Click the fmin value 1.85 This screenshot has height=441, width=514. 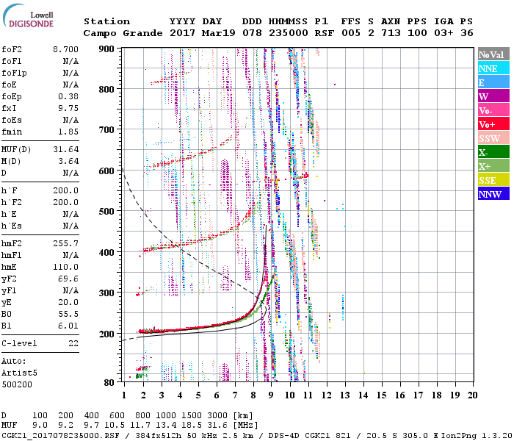(x=68, y=132)
